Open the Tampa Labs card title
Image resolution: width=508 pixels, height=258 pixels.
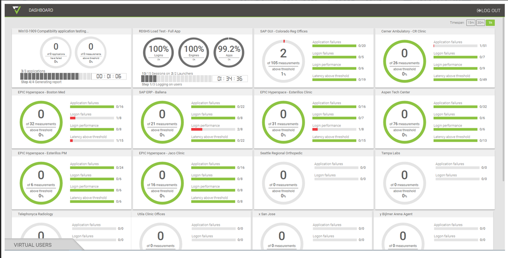click(391, 153)
